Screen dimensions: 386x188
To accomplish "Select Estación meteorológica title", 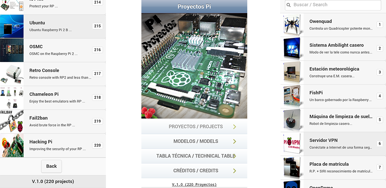I will pos(334,69).
